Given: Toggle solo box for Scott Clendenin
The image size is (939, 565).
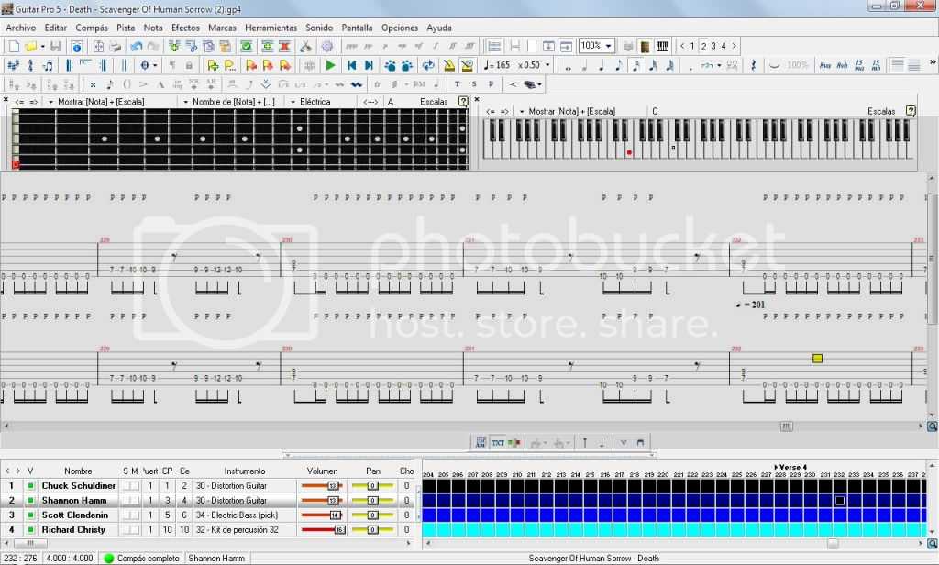Looking at the screenshot, I should [x=126, y=515].
